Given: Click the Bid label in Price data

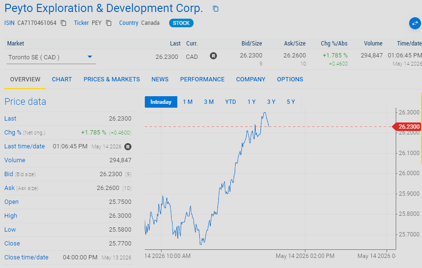Looking at the screenshot, I should point(9,174).
